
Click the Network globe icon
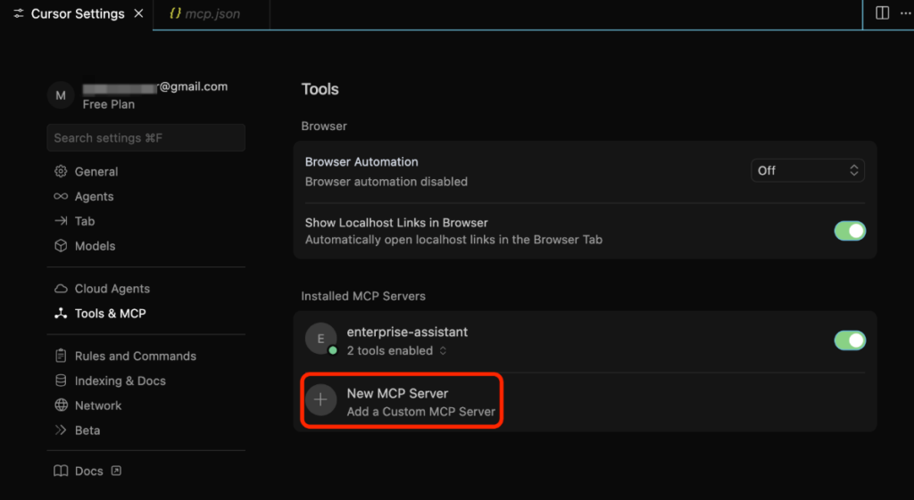coord(61,406)
